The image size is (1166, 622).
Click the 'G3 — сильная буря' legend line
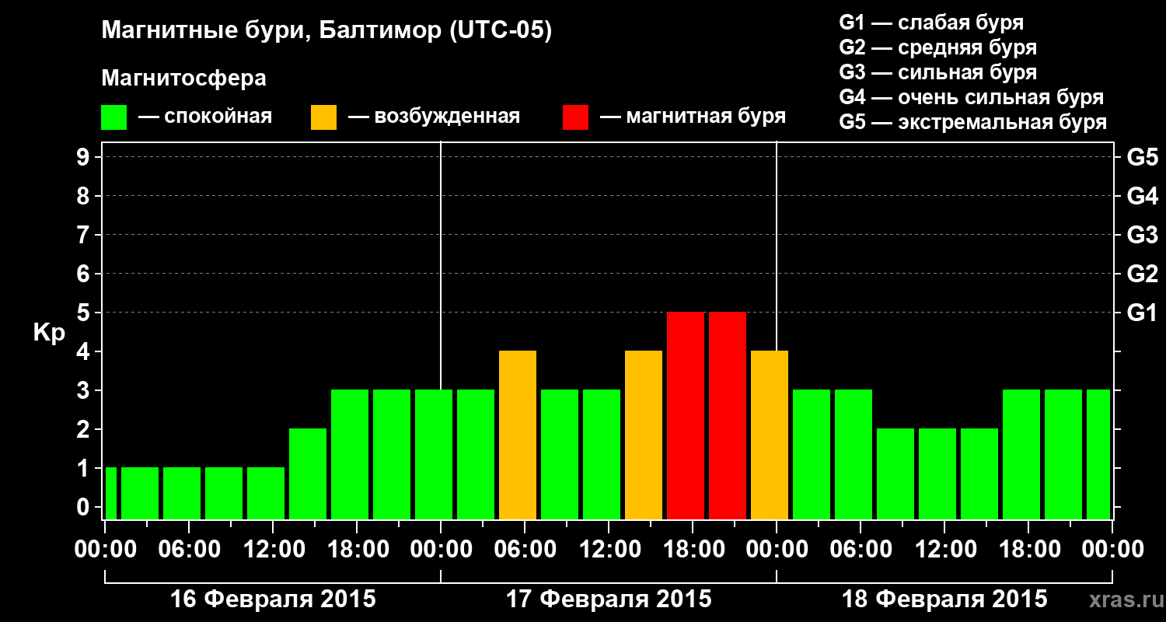point(937,72)
